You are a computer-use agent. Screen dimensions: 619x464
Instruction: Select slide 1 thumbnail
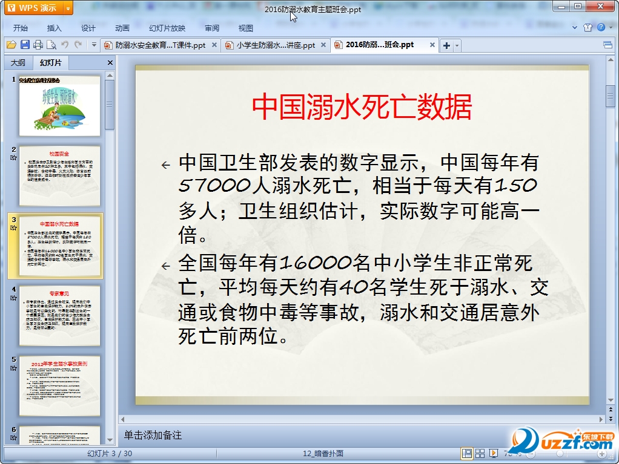pyautogui.click(x=59, y=106)
